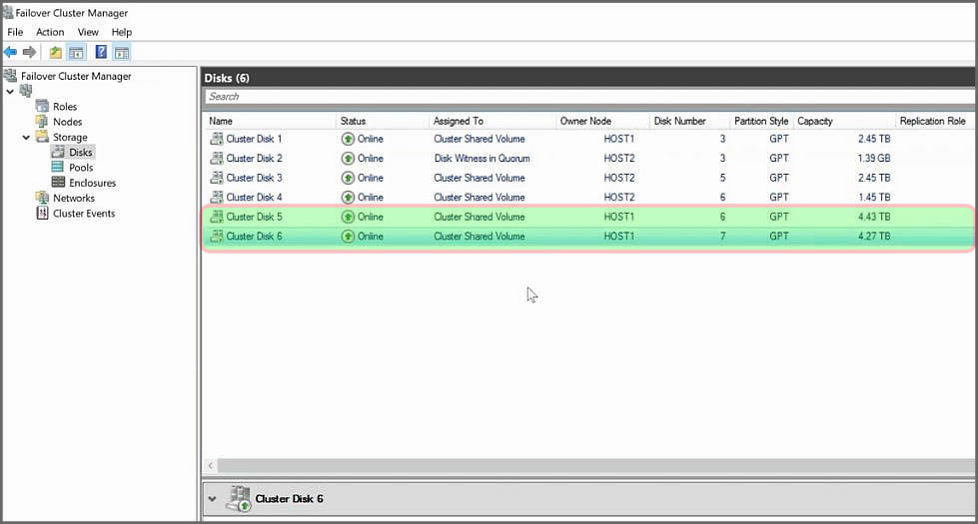
Task: Select Disks in the Storage tree
Action: [x=81, y=152]
